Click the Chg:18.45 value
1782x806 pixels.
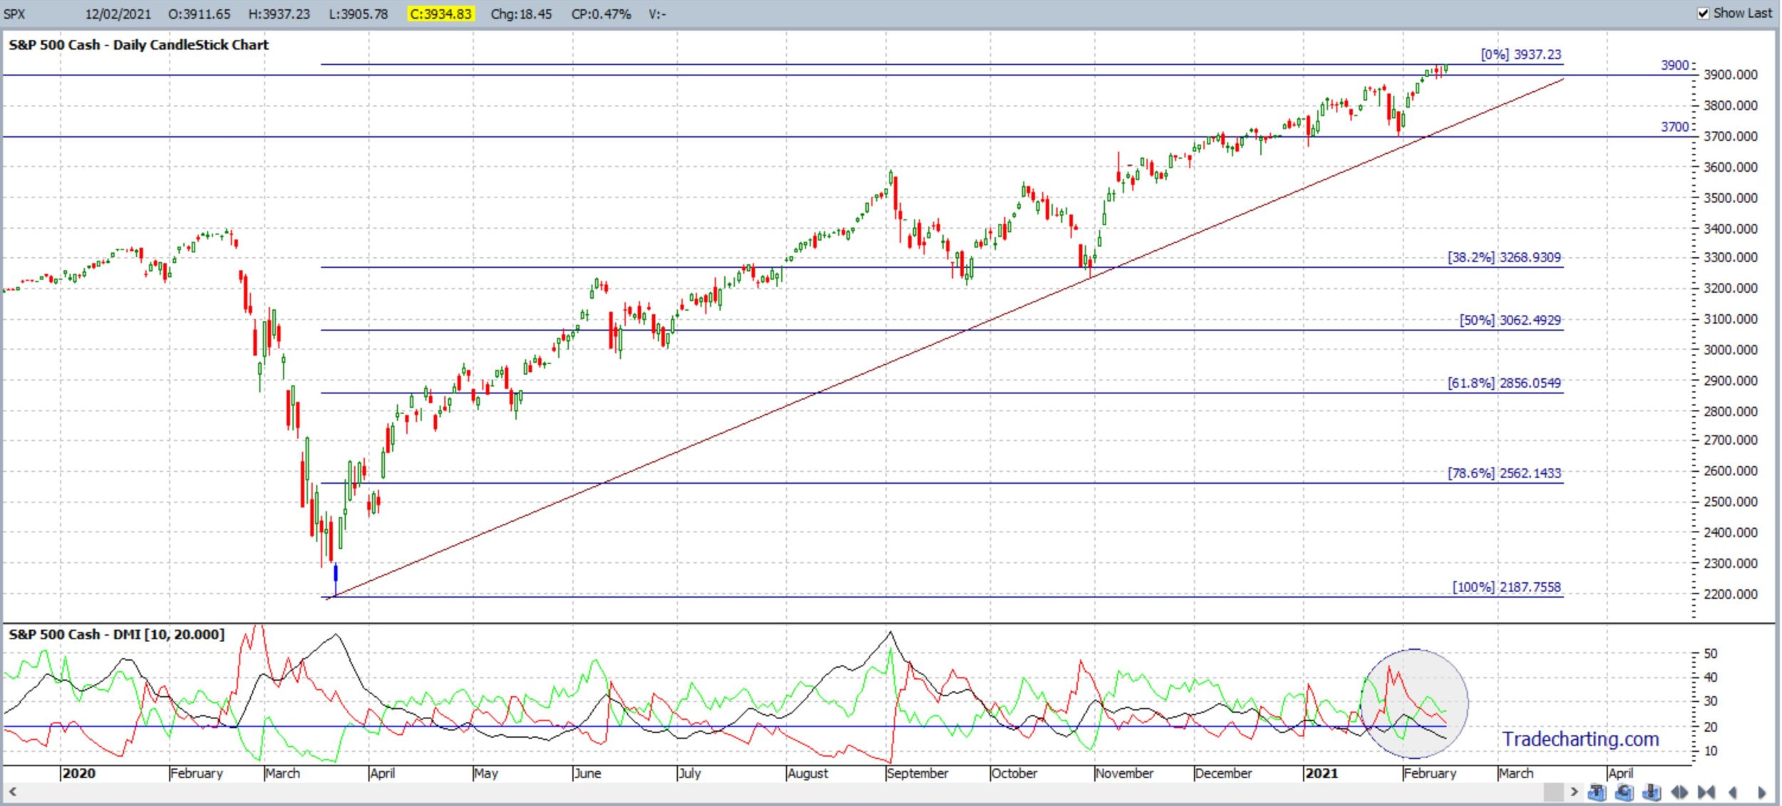pos(521,14)
